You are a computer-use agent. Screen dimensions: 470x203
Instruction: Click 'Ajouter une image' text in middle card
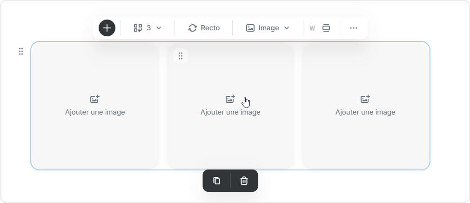pyautogui.click(x=230, y=112)
